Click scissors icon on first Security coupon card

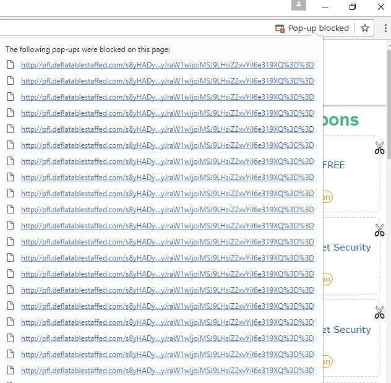click(x=379, y=230)
